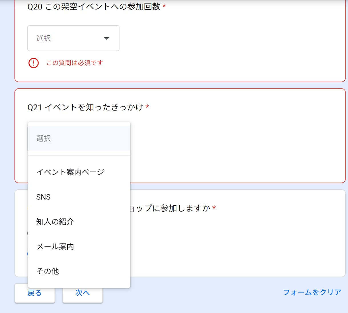348x313 pixels.
Task: Choose 知人の紹介 option
Action: [x=79, y=222]
